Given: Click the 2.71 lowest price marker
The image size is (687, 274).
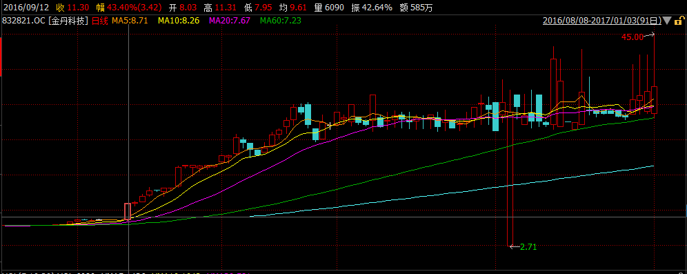Looking at the screenshot, I should [x=528, y=247].
